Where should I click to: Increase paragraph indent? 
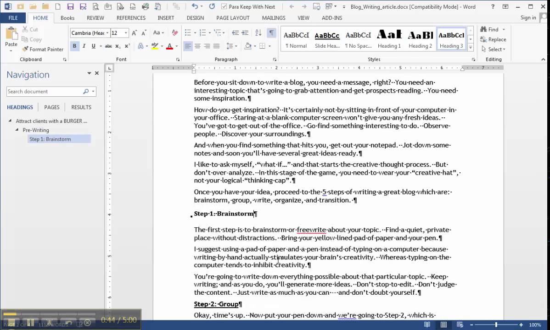point(245,33)
